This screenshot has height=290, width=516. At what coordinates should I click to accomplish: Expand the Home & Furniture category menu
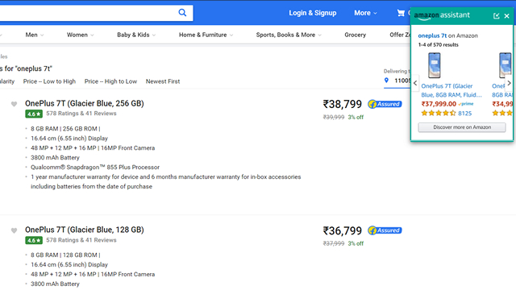coord(206,35)
